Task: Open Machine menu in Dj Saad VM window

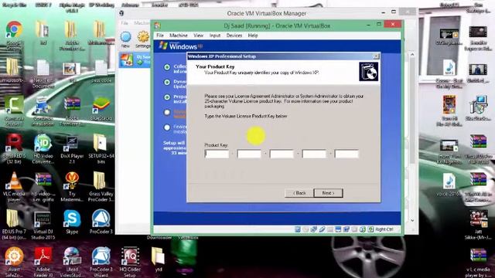Action: pyautogui.click(x=179, y=36)
